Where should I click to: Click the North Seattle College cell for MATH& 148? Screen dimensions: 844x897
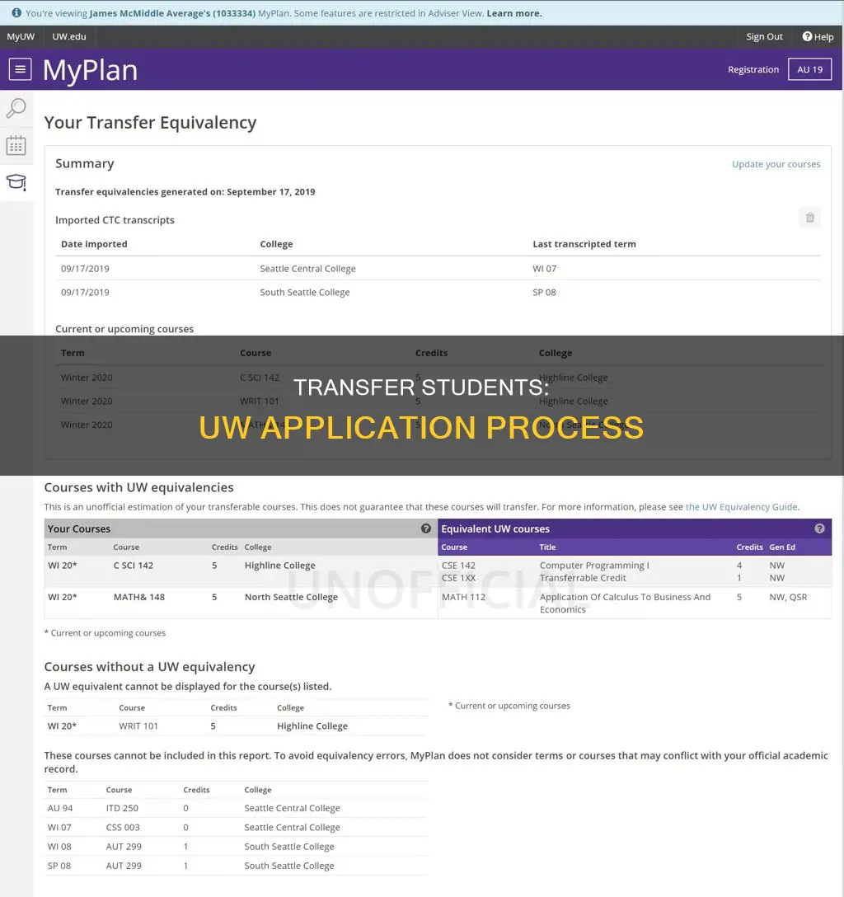[291, 597]
